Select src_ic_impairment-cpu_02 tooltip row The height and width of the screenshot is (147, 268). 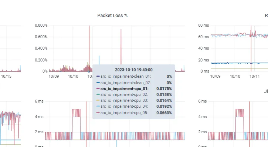(134, 94)
